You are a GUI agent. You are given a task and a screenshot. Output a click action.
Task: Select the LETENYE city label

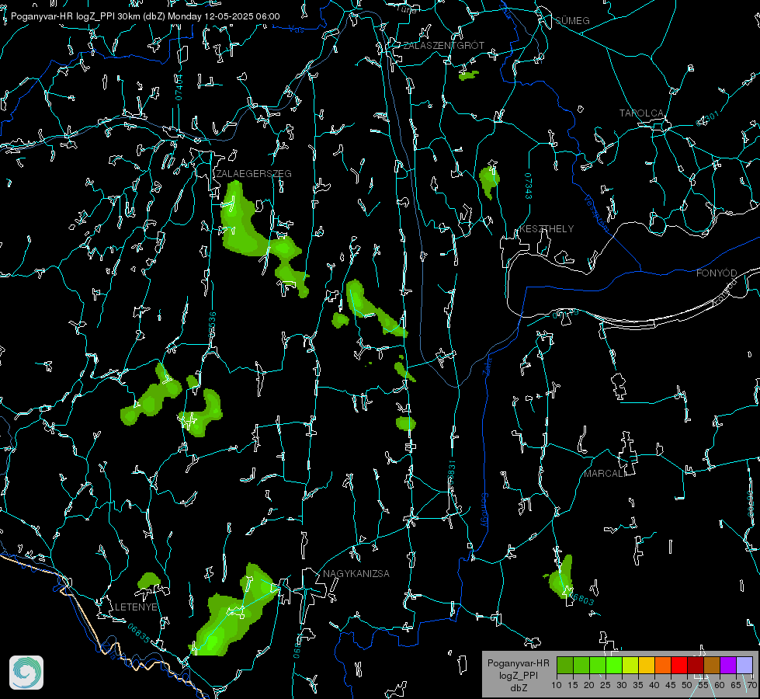pyautogui.click(x=136, y=607)
